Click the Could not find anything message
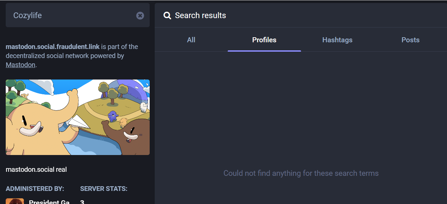This screenshot has height=204, width=447. tap(301, 173)
